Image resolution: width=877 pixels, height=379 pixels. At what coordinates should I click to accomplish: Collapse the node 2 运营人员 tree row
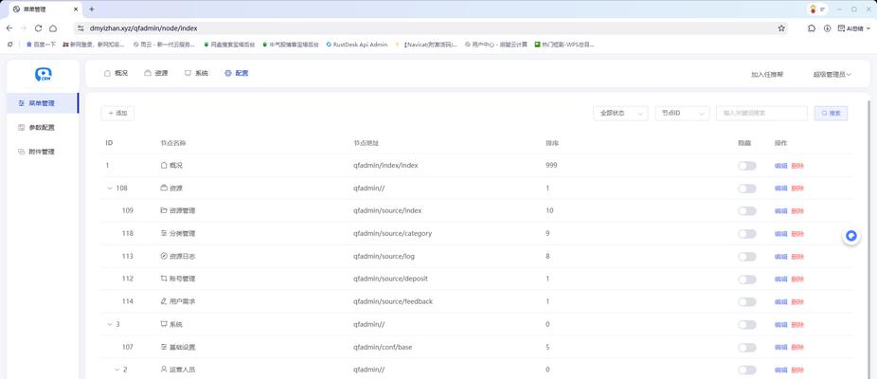pyautogui.click(x=117, y=370)
